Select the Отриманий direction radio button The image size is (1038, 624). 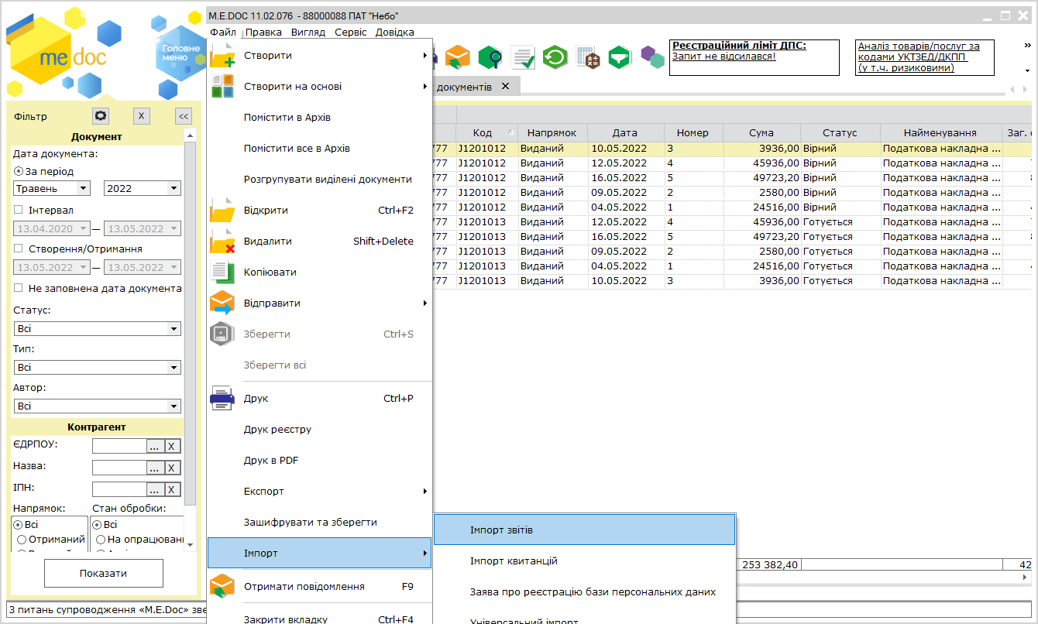[x=22, y=540]
